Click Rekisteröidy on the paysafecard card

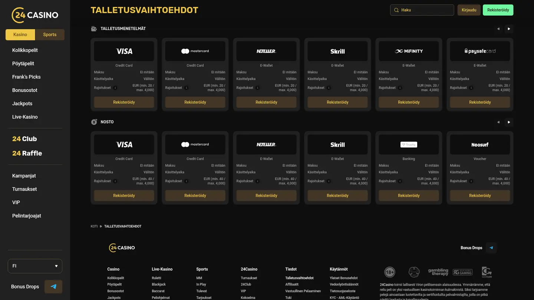point(480,102)
